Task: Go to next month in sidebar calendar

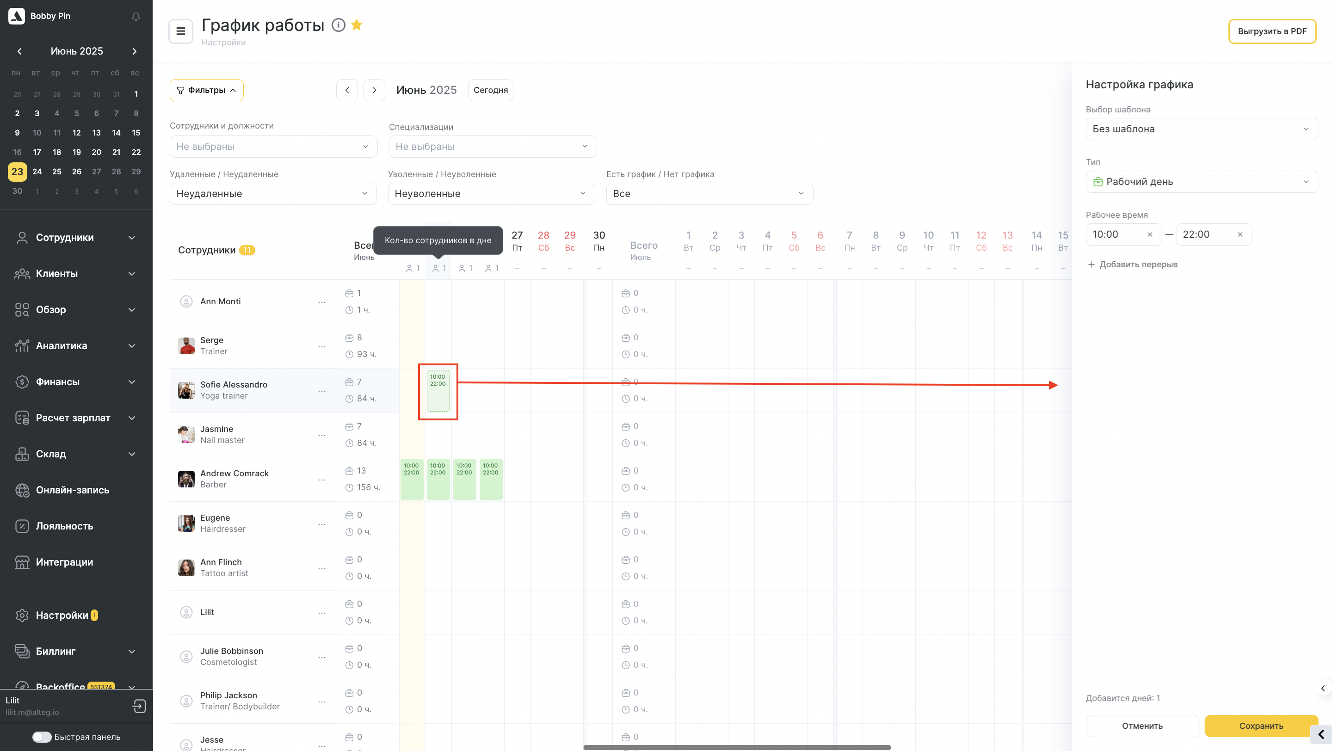Action: [x=135, y=51]
